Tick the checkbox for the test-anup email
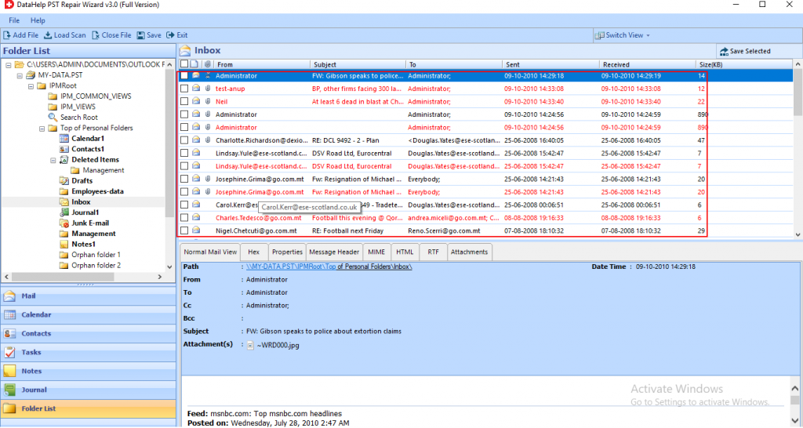Image resolution: width=803 pixels, height=428 pixels. point(184,89)
